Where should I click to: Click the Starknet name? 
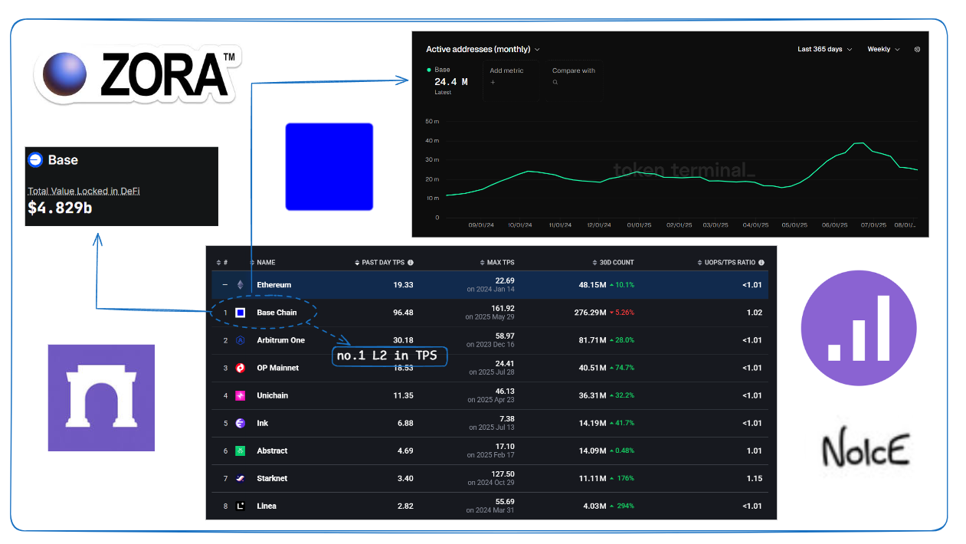(x=272, y=478)
